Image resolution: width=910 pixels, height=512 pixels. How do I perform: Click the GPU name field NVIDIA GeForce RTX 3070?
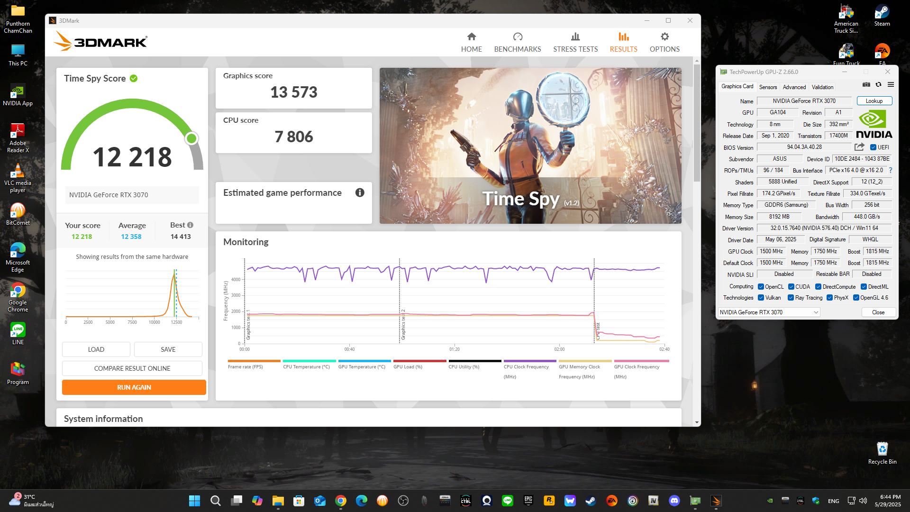[x=804, y=101]
